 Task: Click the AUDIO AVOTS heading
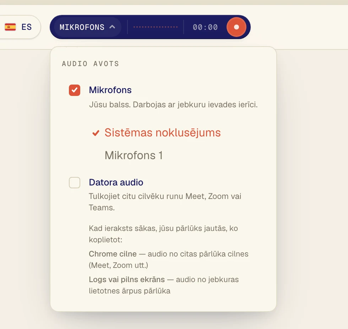pyautogui.click(x=90, y=64)
